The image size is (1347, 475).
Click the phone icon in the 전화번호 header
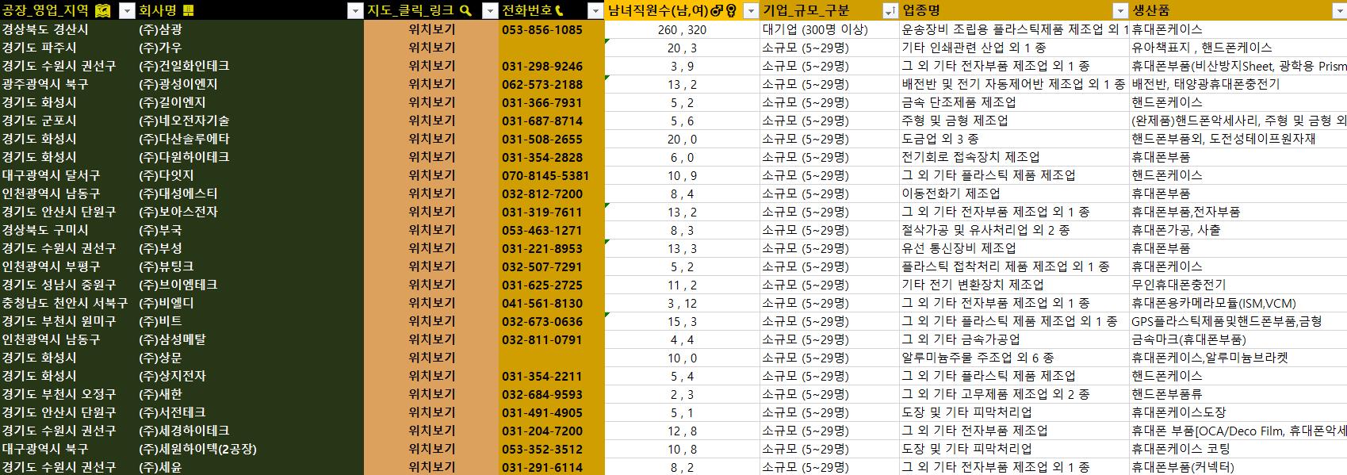[x=560, y=10]
